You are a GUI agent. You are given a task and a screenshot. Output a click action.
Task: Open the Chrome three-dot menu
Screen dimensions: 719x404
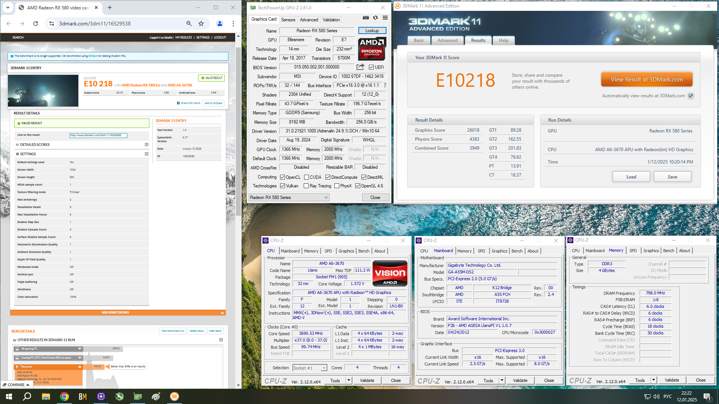(x=233, y=24)
